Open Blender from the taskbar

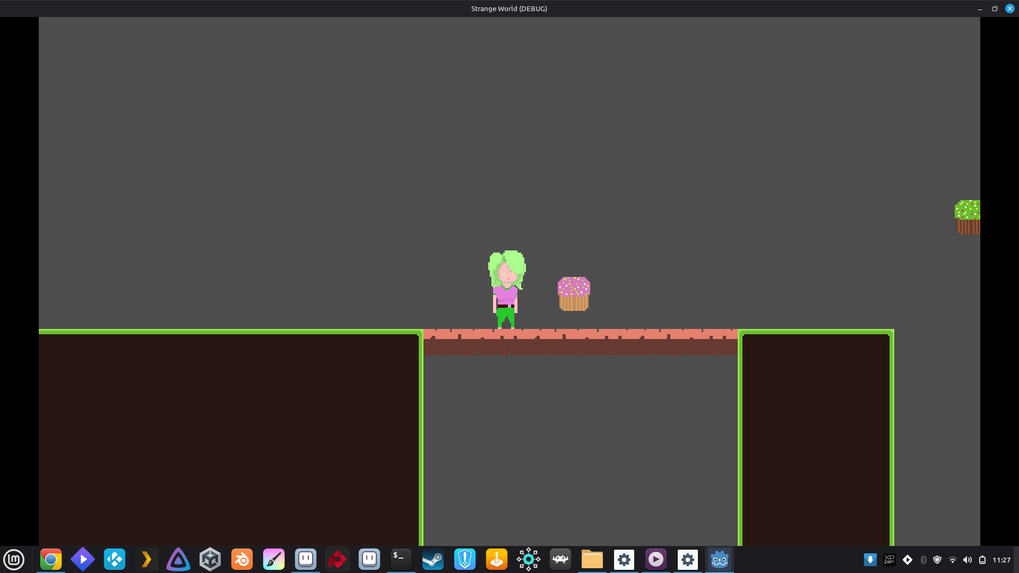pyautogui.click(x=242, y=560)
